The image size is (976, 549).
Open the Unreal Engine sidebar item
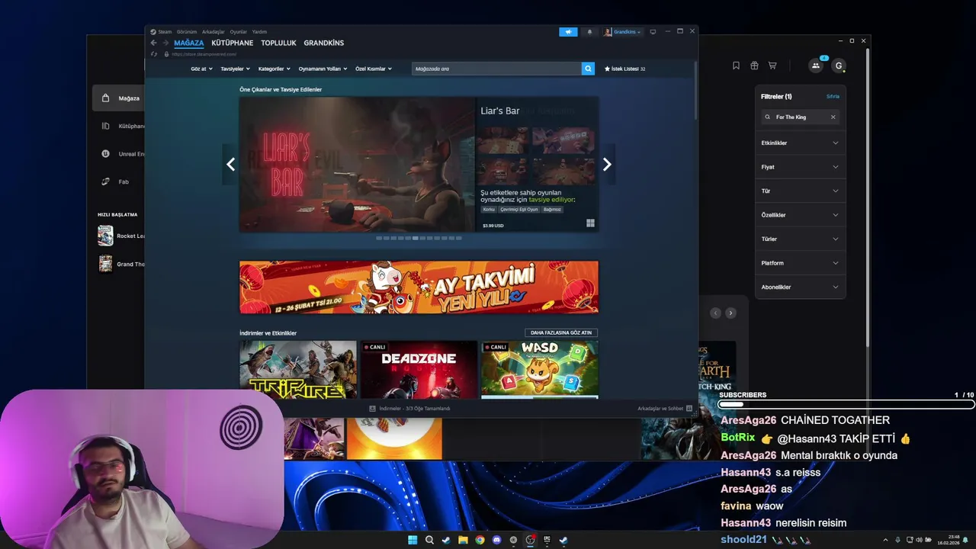pos(120,153)
